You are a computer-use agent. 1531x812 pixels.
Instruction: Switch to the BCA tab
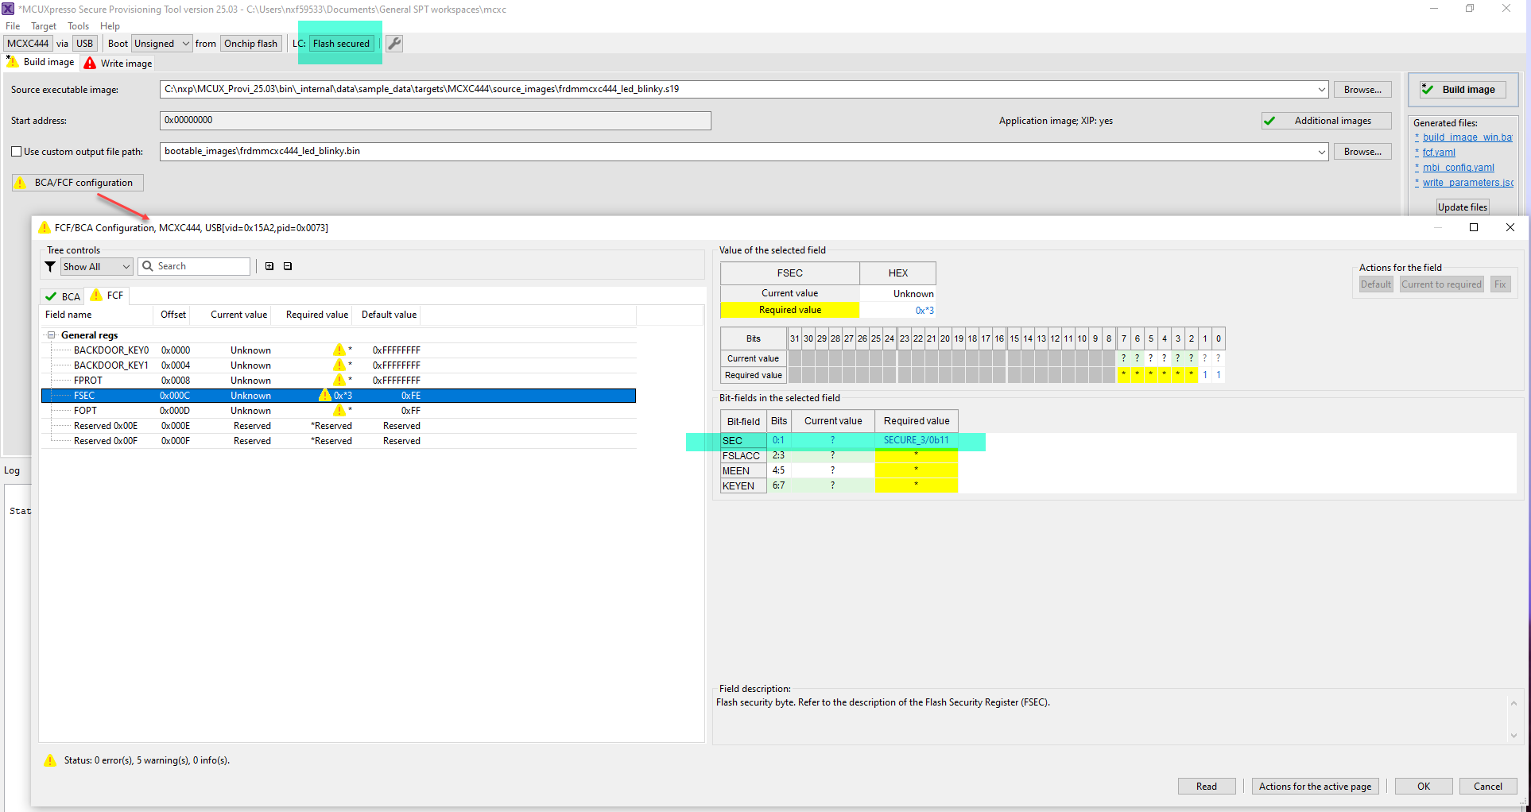point(63,296)
